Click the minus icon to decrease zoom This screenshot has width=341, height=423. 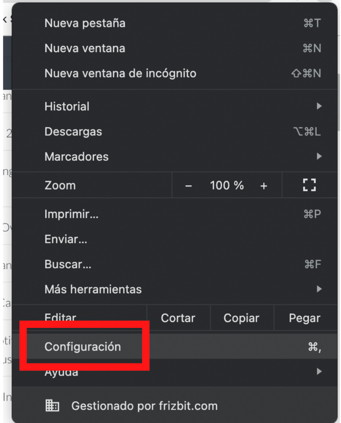188,186
